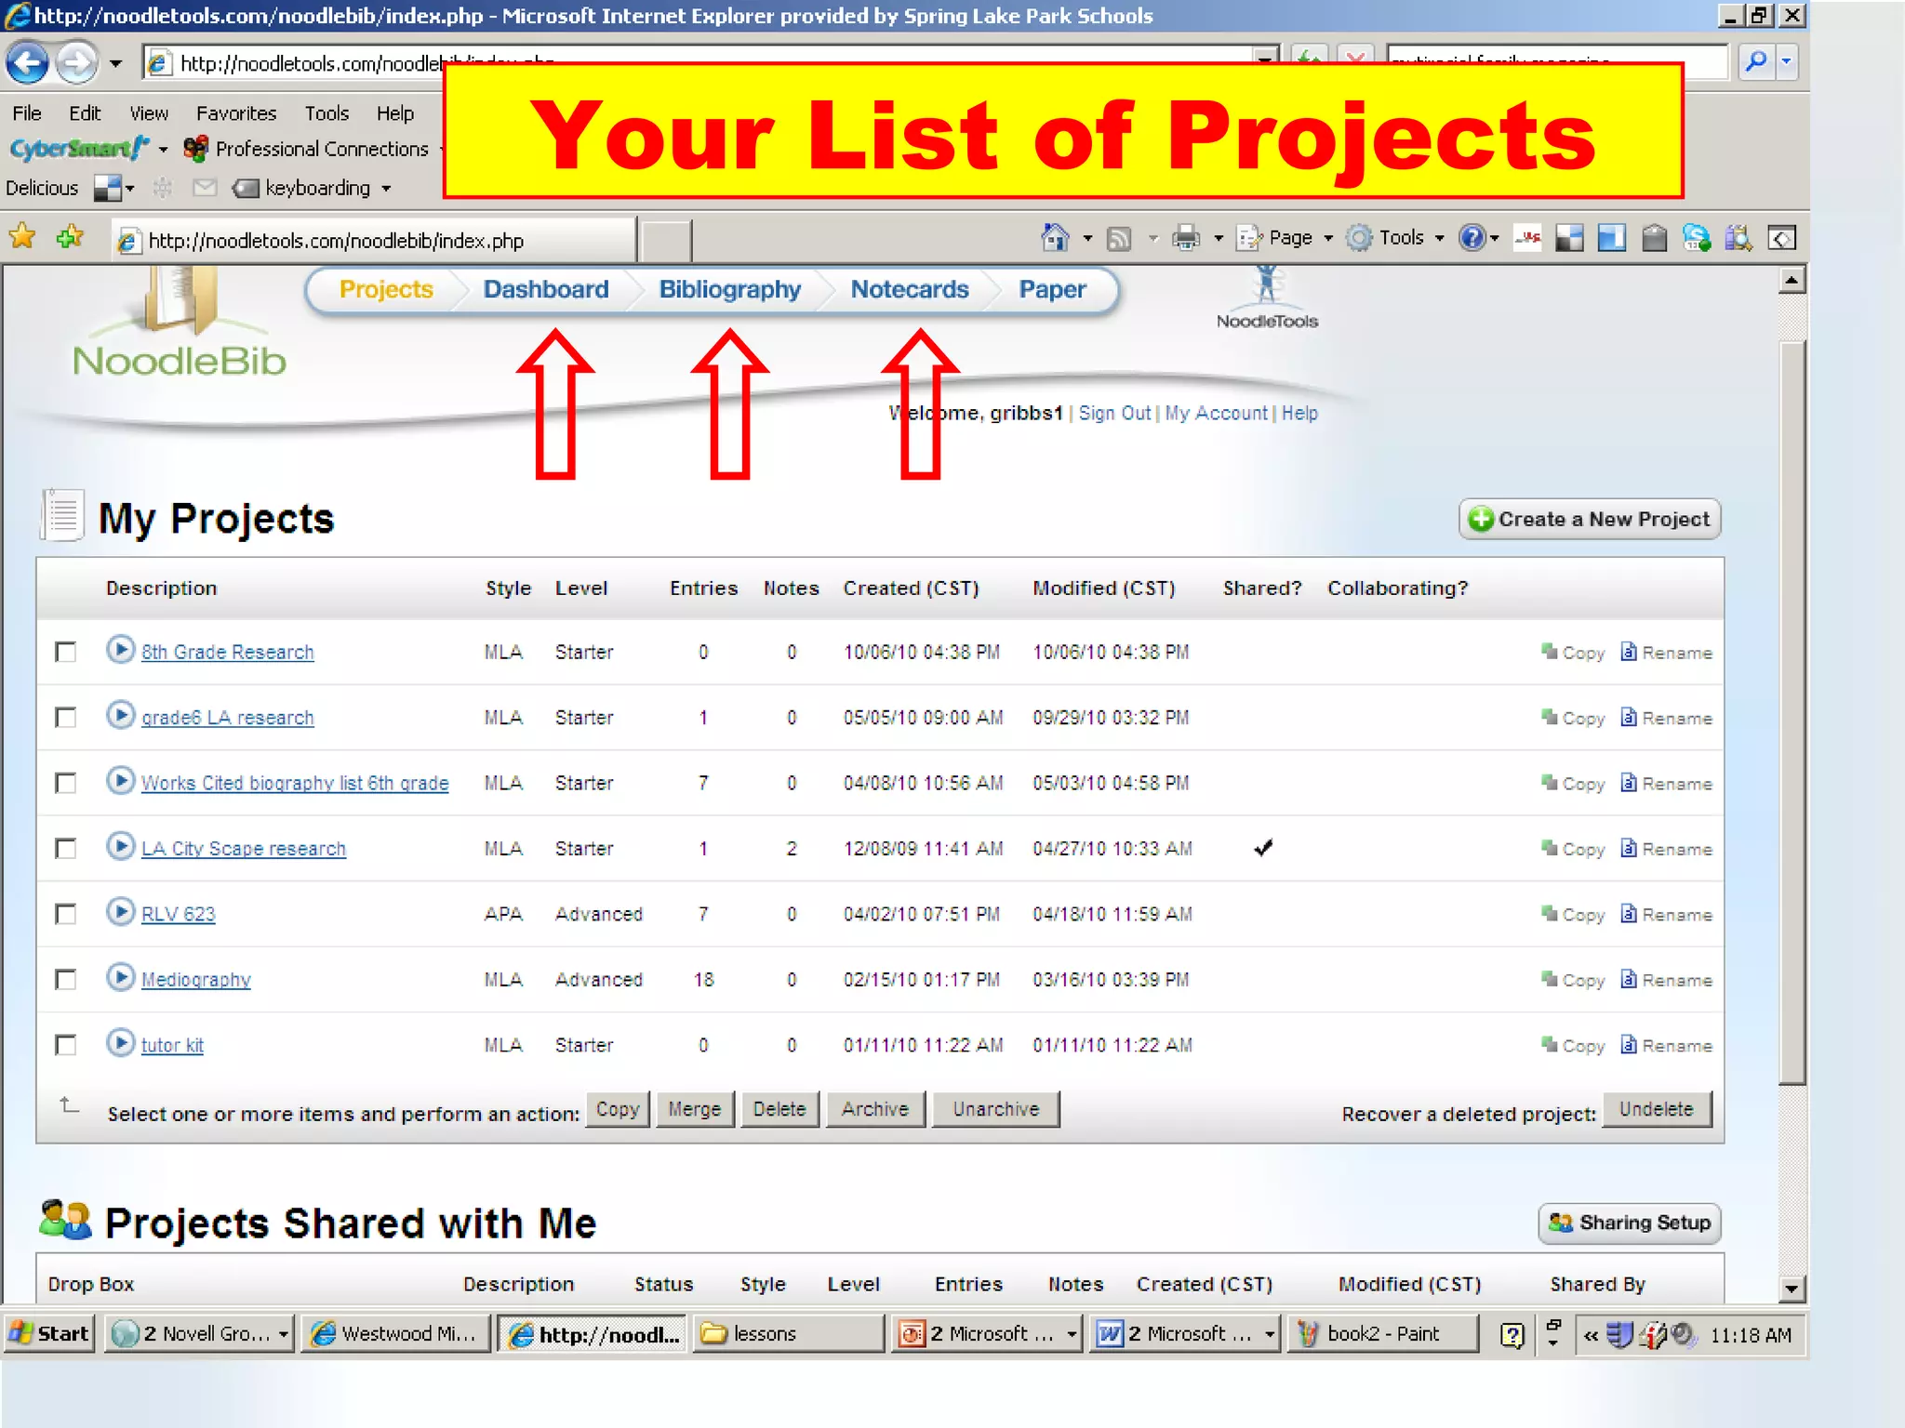Viewport: 1905px width, 1428px height.
Task: Open the CyberSmart dropdown arrow
Action: pyautogui.click(x=163, y=150)
